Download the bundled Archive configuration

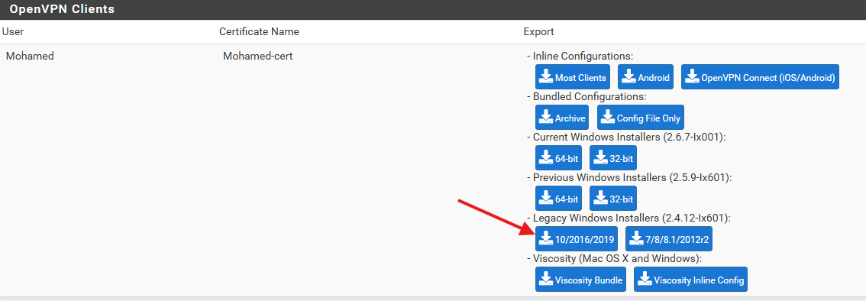click(x=562, y=118)
